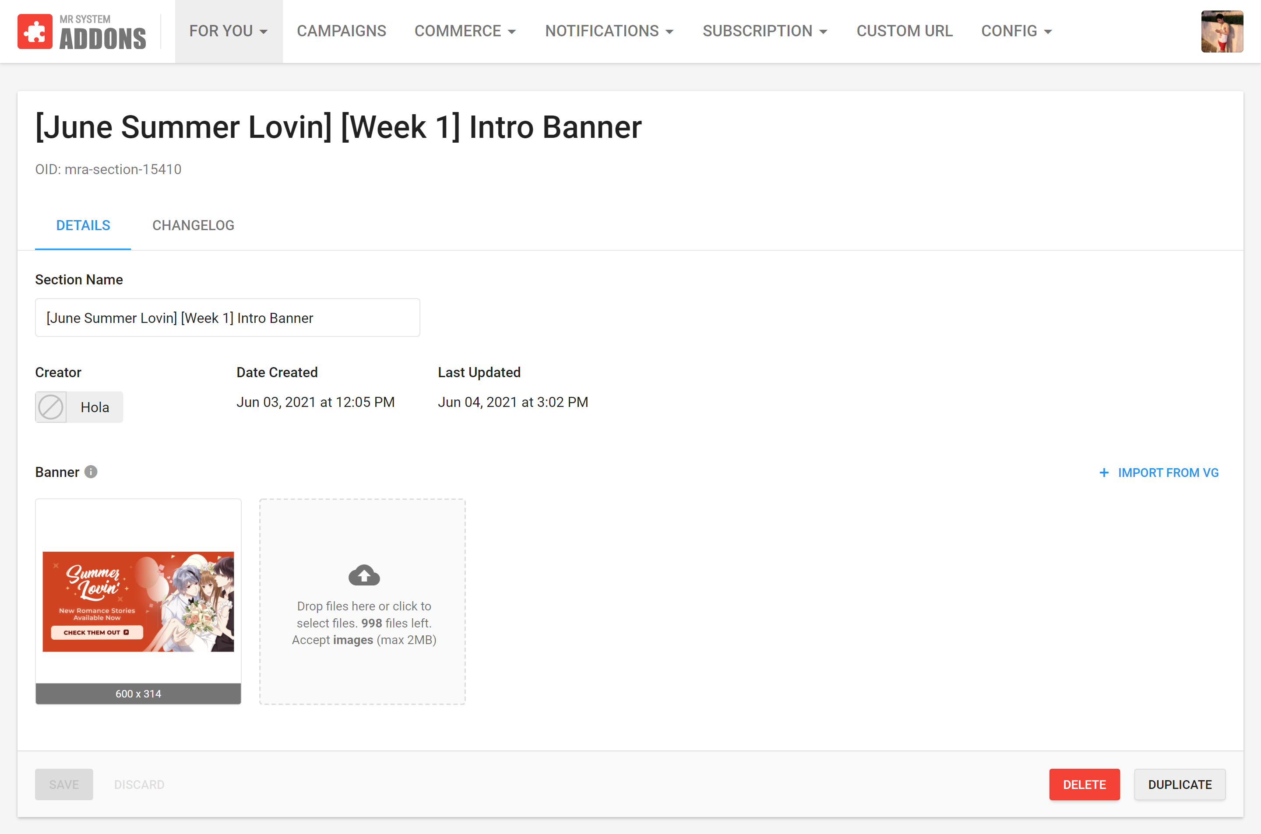The height and width of the screenshot is (834, 1261).
Task: Select the DETAILS tab
Action: [x=83, y=225]
